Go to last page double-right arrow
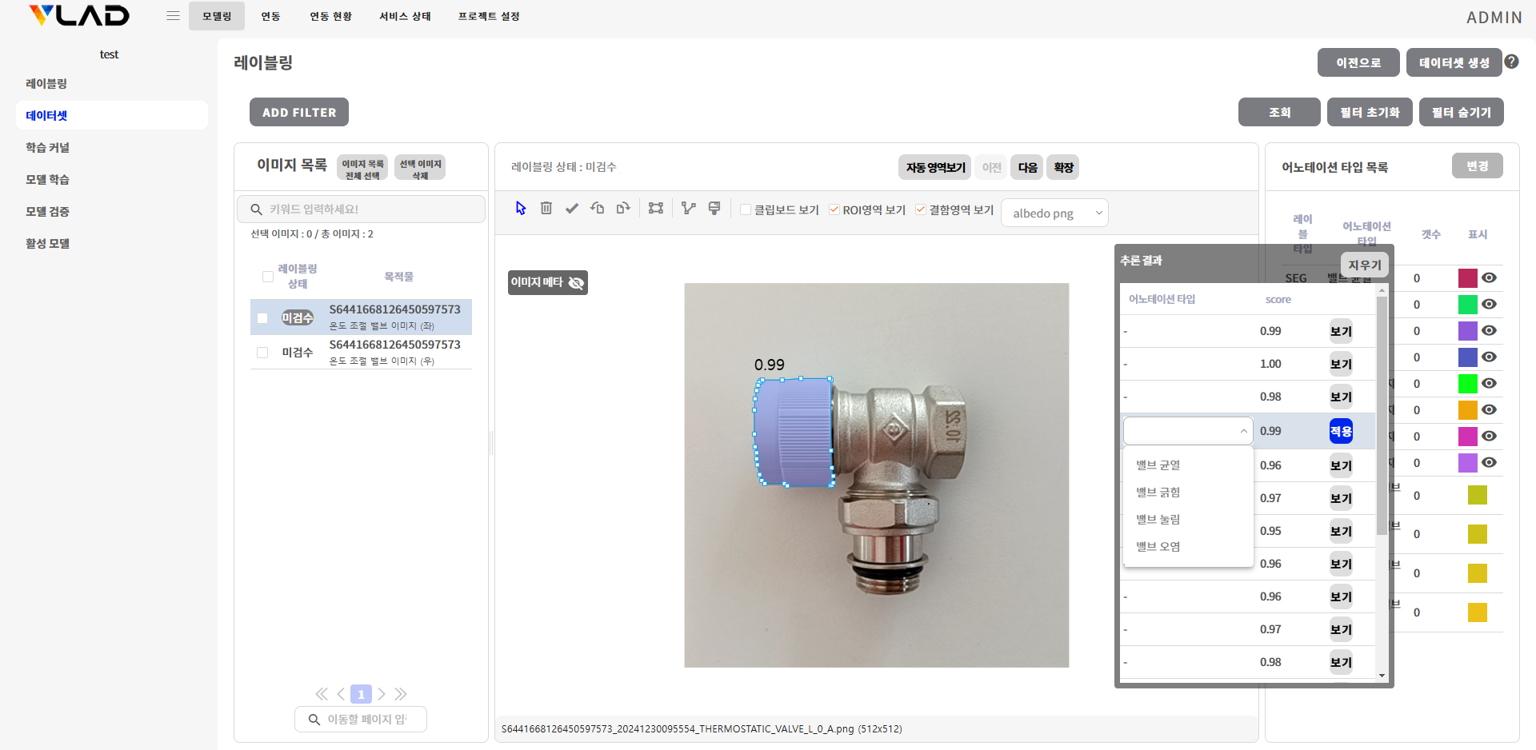Image resolution: width=1536 pixels, height=750 pixels. (x=401, y=694)
